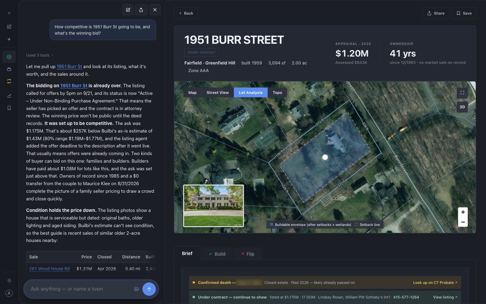Switch to the Map view tab
The width and height of the screenshot is (486, 304).
pos(192,92)
